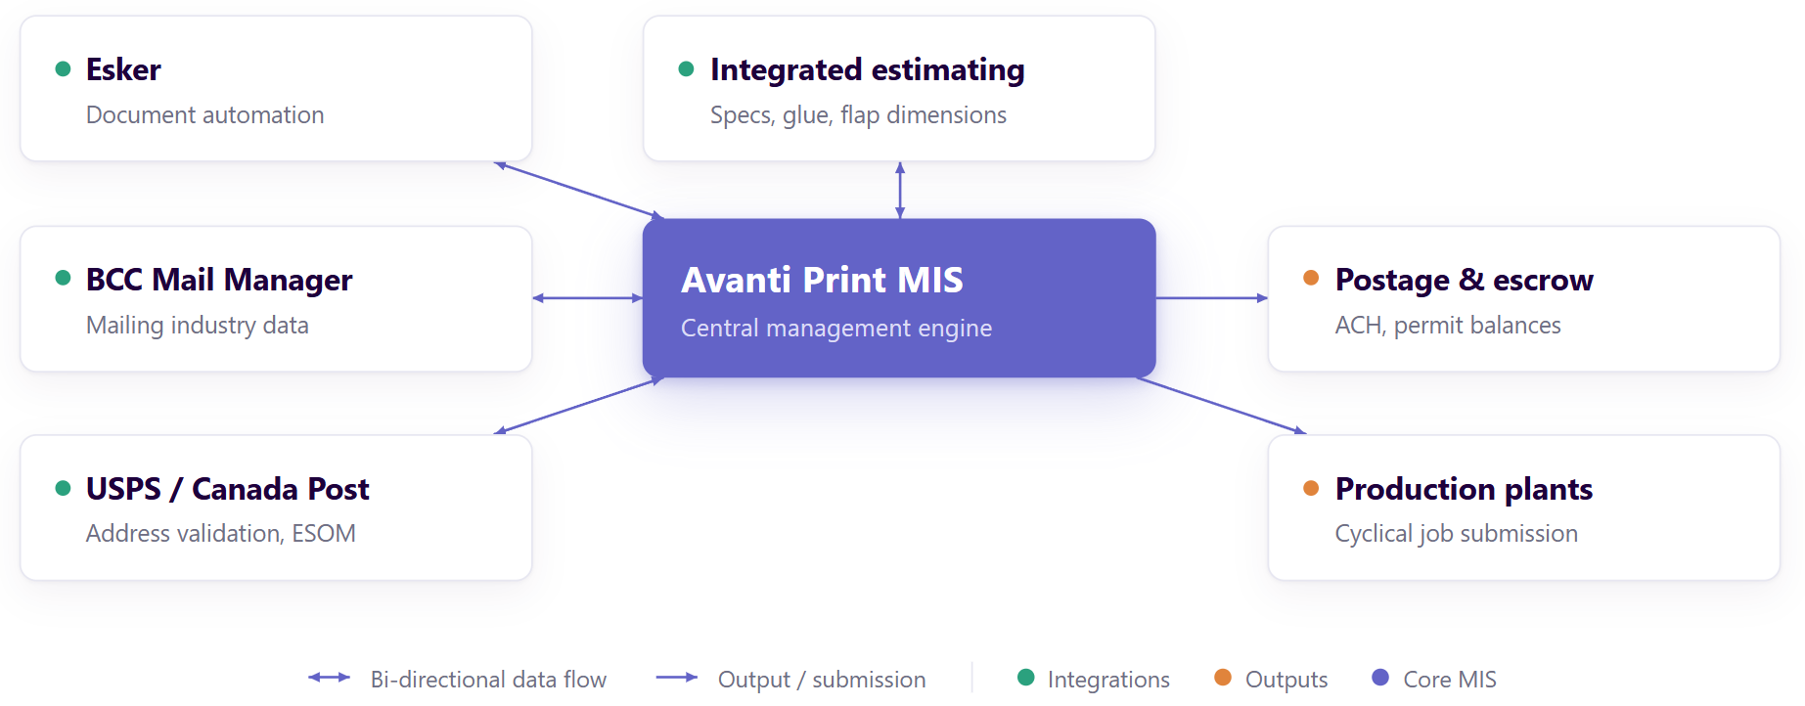This screenshot has width=1805, height=706.
Task: Click the green dot beside BCC Mail Manager
Action: (64, 278)
